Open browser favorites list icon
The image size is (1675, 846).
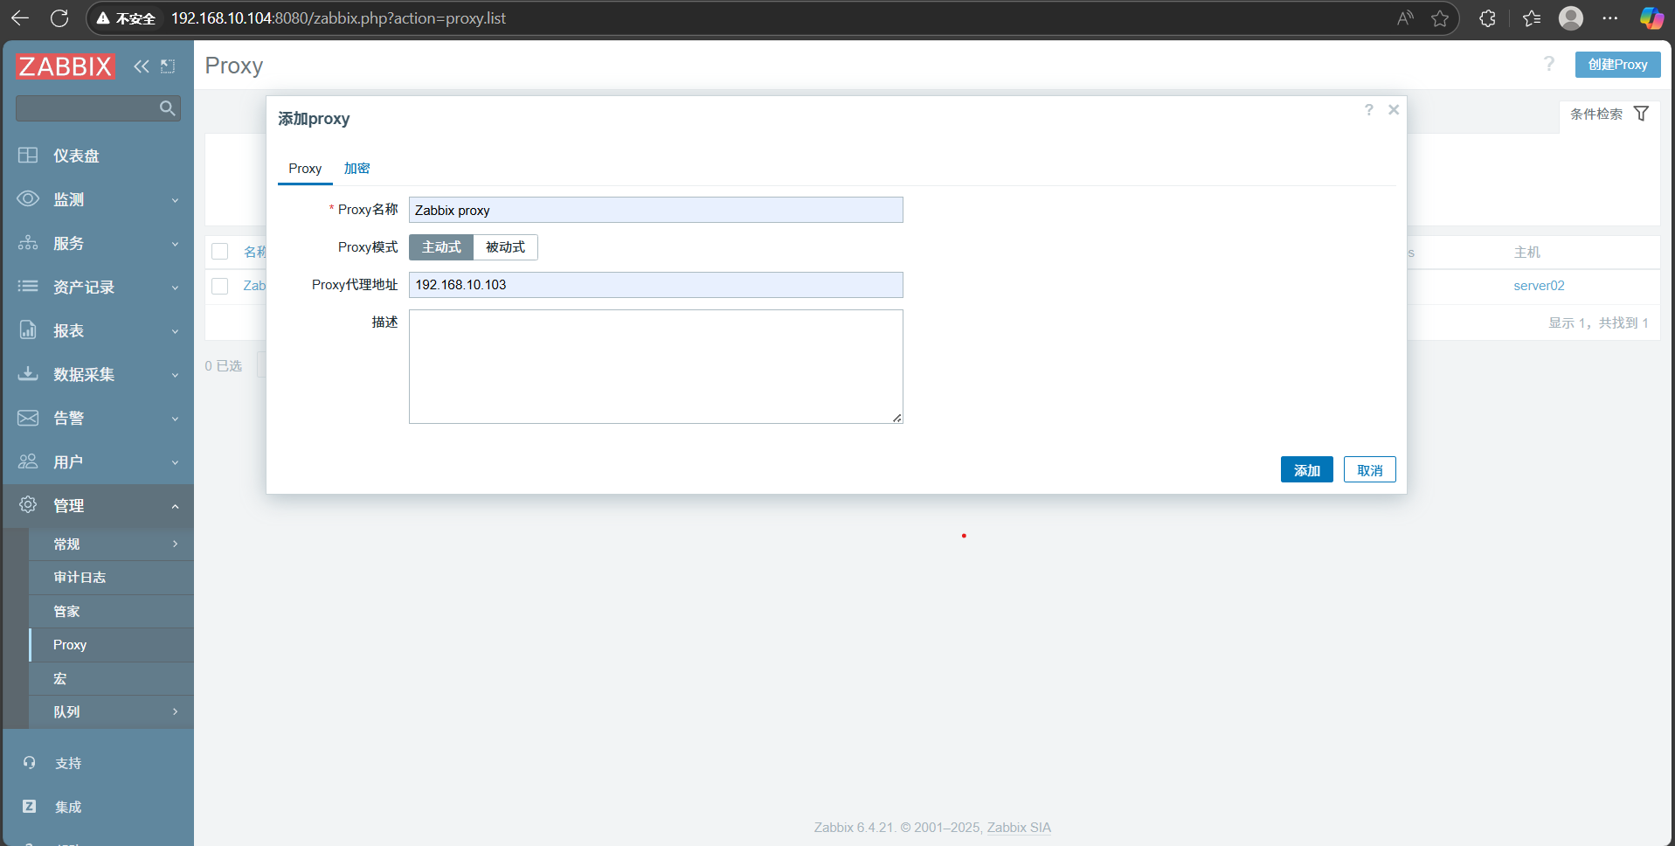pyautogui.click(x=1532, y=18)
